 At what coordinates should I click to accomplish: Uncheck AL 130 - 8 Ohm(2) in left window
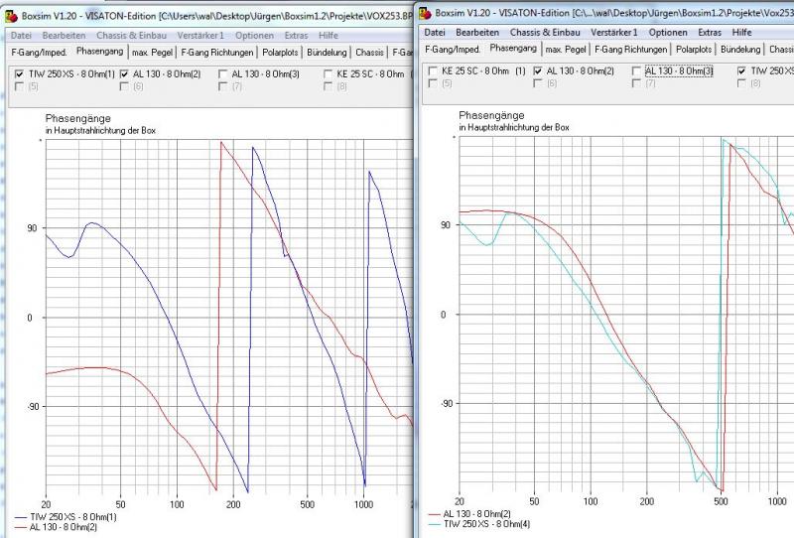pyautogui.click(x=125, y=74)
